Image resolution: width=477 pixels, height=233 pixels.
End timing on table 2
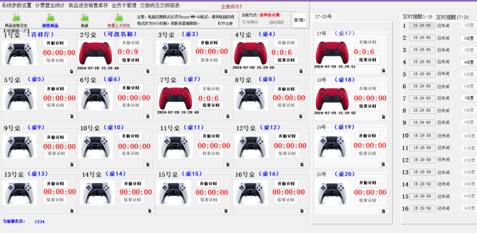click(x=131, y=60)
